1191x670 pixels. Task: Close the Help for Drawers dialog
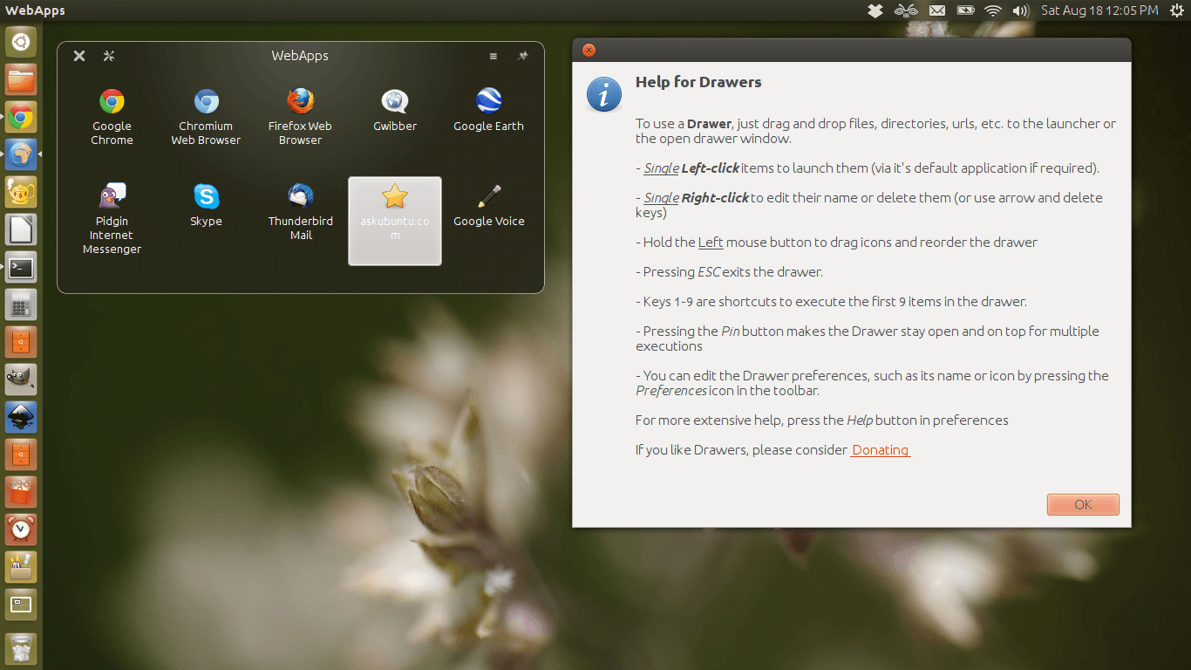tap(589, 50)
